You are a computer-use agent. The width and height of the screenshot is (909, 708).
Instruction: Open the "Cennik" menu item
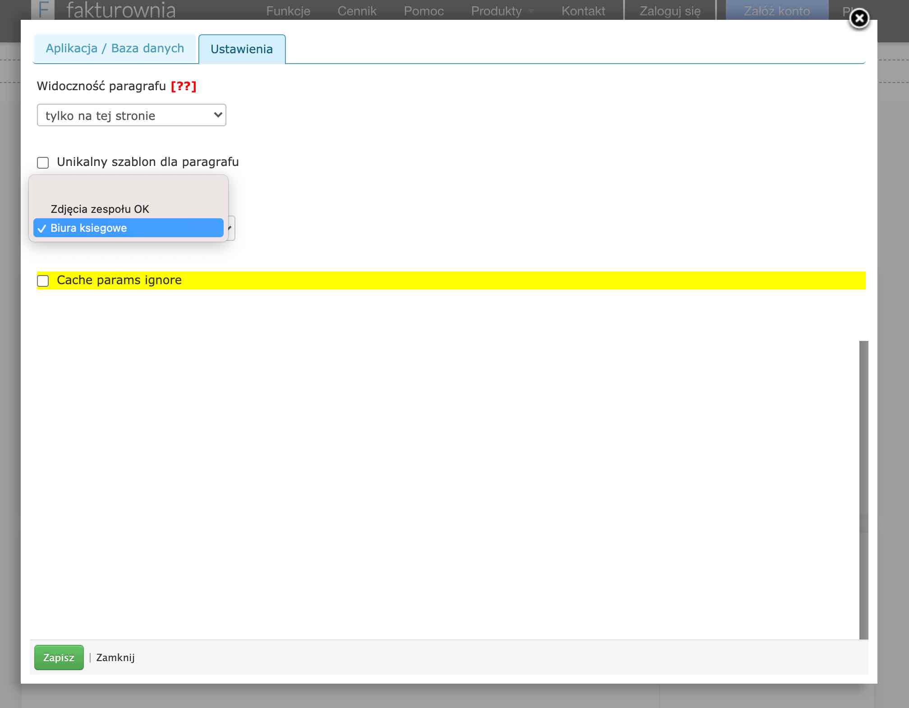pos(356,11)
